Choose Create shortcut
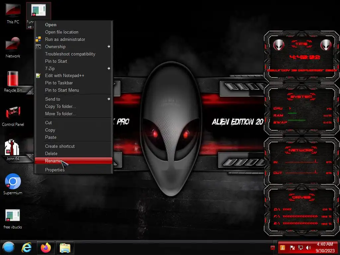Image resolution: width=340 pixels, height=255 pixels. (73, 146)
